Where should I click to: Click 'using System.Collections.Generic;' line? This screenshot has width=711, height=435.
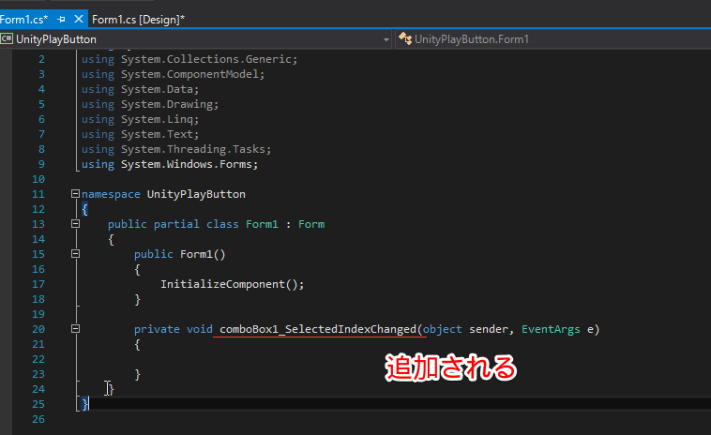[189, 59]
